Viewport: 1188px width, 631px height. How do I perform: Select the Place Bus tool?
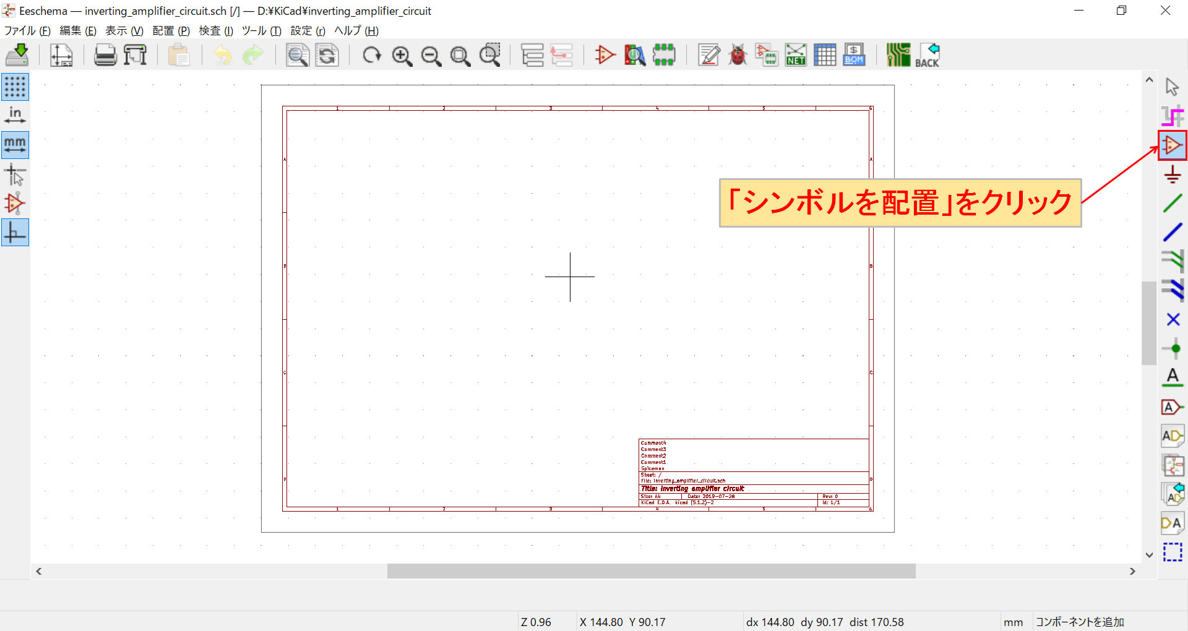point(1171,232)
